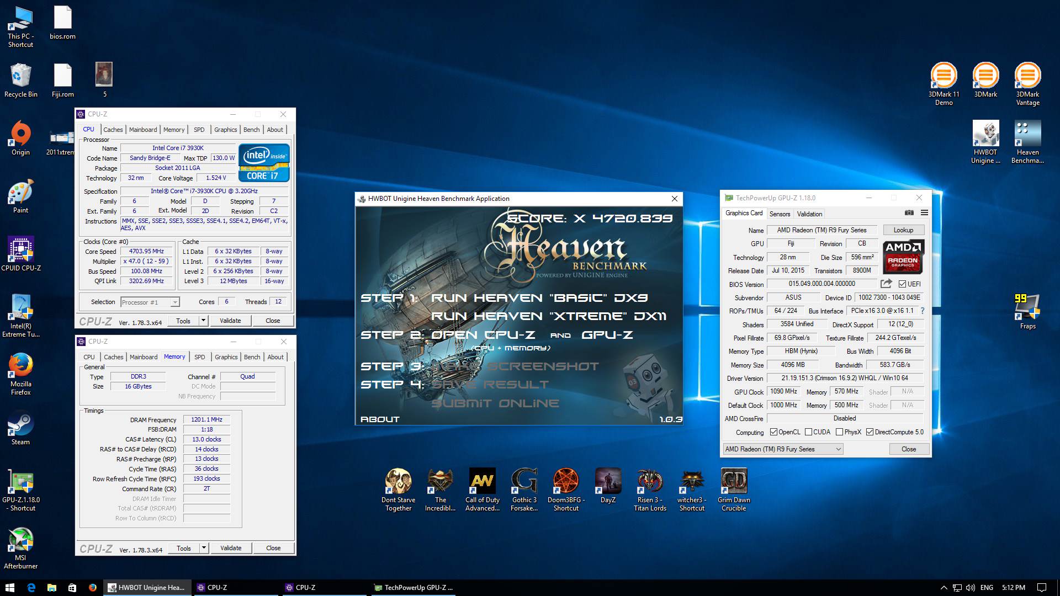Toggle the DirectCompute 5.0 checkbox
1060x596 pixels.
coord(870,432)
